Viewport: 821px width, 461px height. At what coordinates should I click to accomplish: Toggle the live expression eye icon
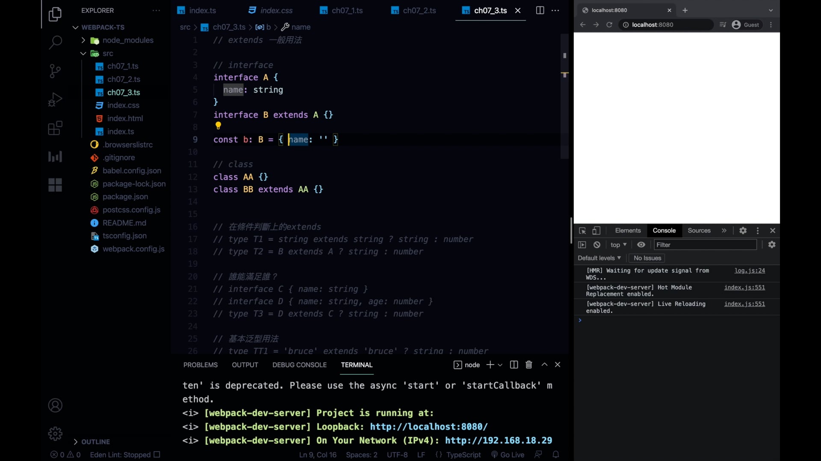(x=641, y=245)
